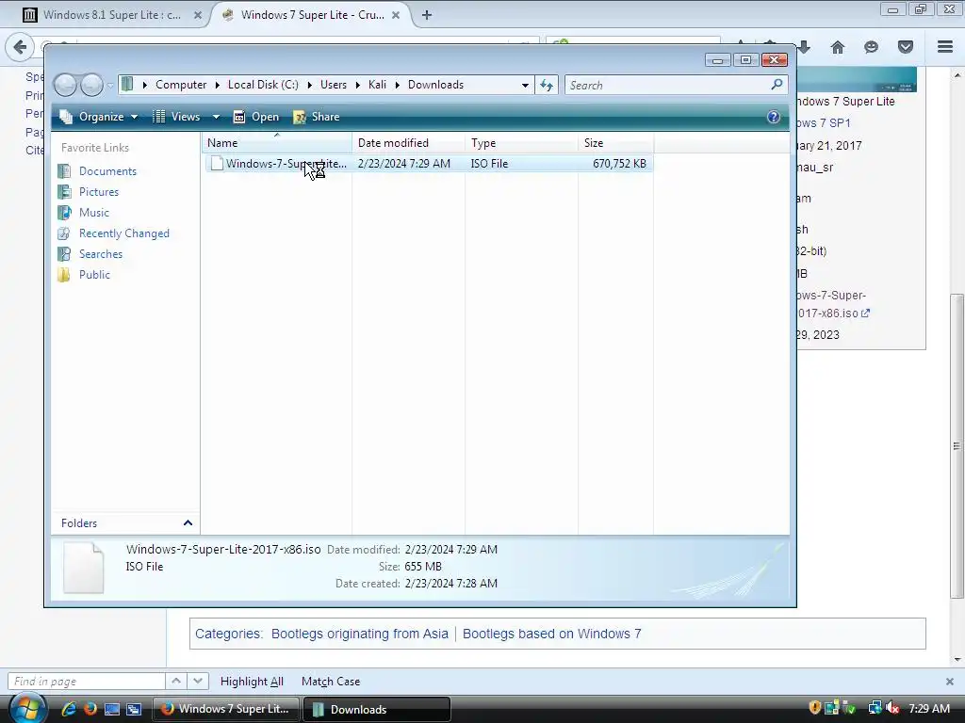
Task: Click the Pocket icon in browser toolbar
Action: 906,47
